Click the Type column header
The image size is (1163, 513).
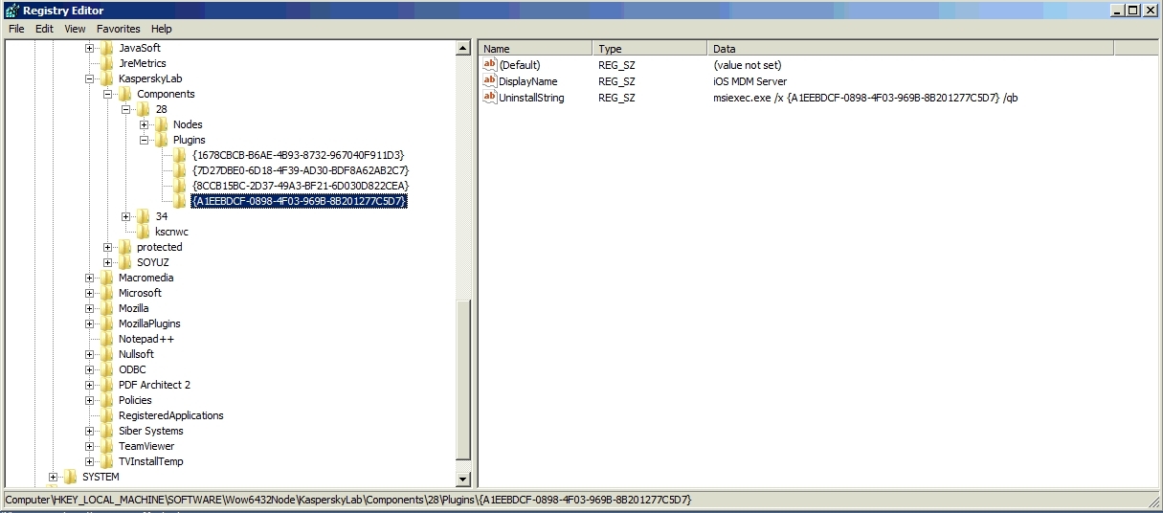click(x=651, y=48)
